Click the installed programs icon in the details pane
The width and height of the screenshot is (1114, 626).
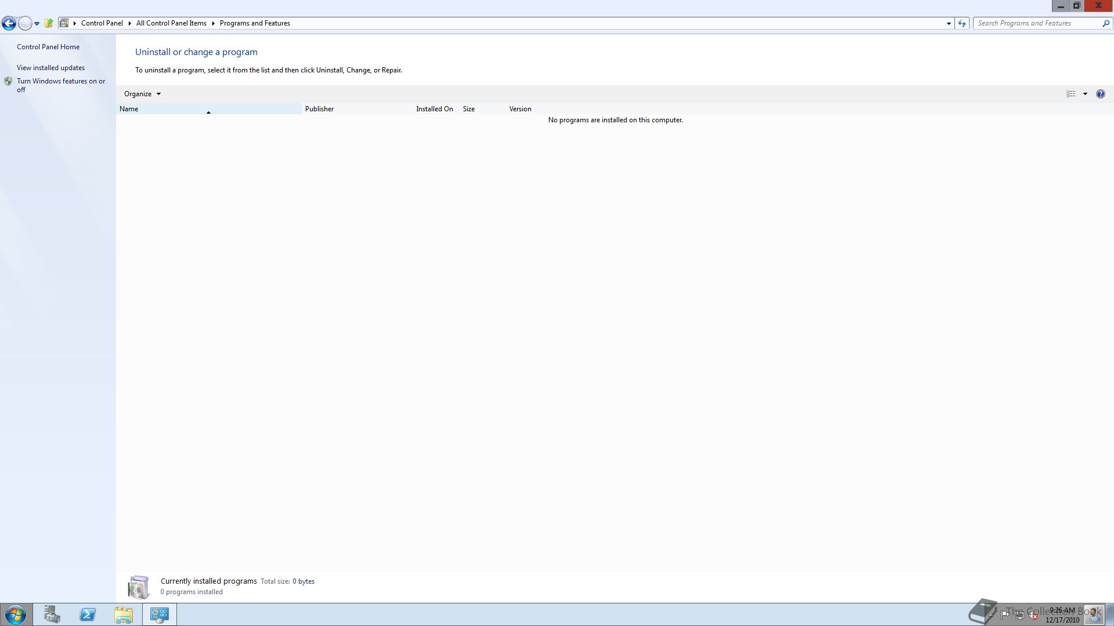(x=139, y=587)
